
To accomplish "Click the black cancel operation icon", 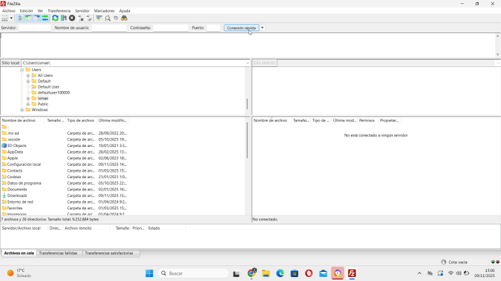I will pos(72,18).
